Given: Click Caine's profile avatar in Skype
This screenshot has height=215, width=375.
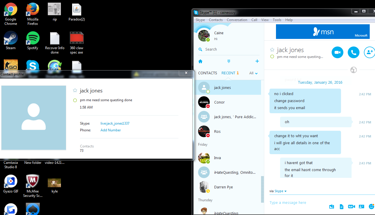Looking at the screenshot, I should (204, 35).
